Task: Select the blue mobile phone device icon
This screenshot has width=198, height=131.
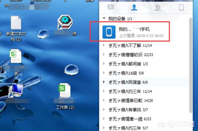Action: click(109, 32)
